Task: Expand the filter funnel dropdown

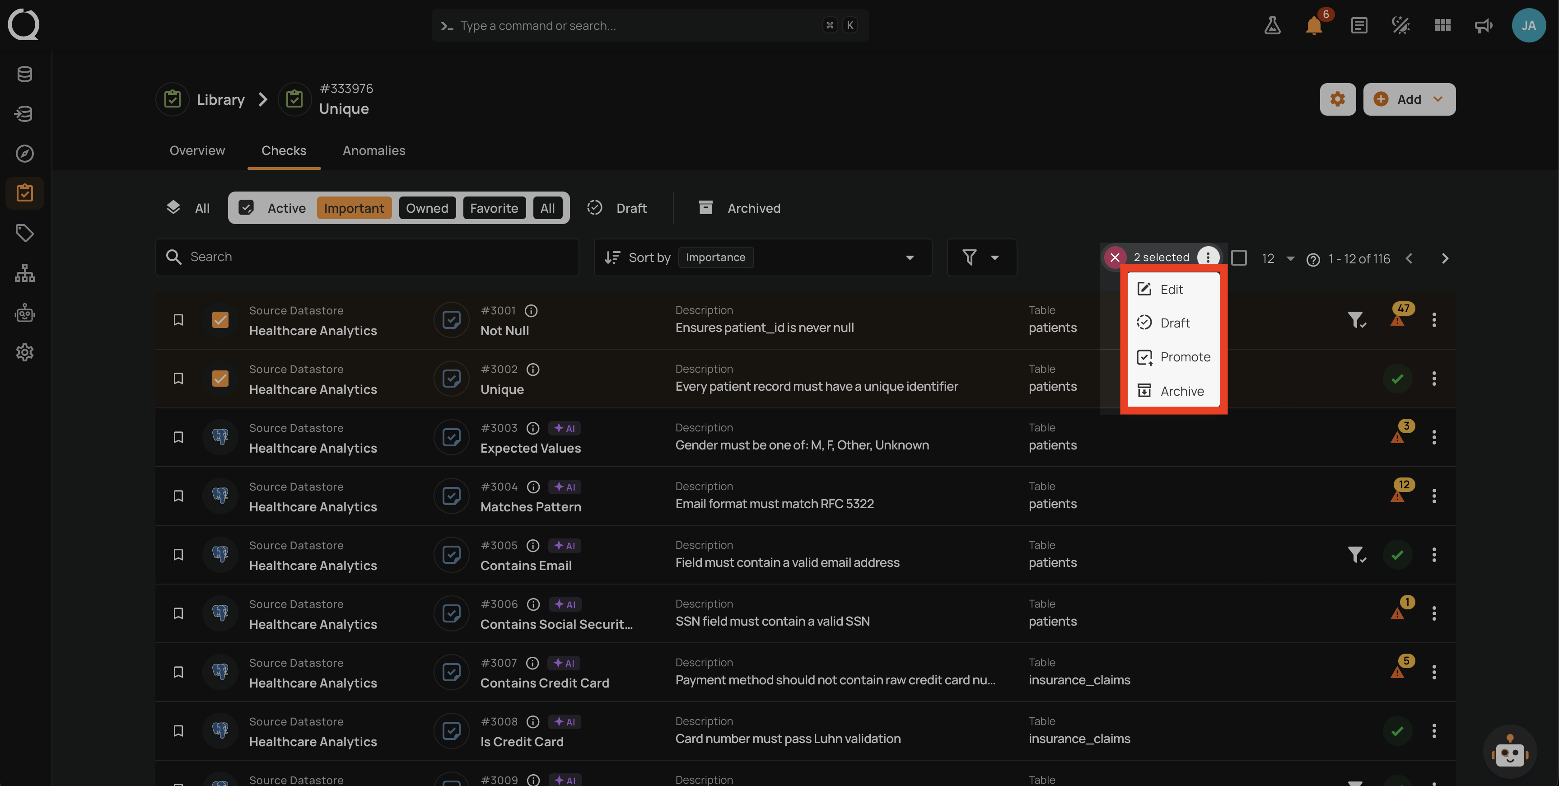Action: click(982, 257)
